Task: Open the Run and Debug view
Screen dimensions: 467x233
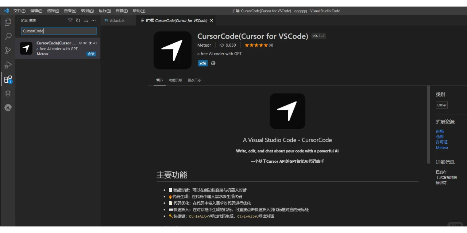Action: coord(8,65)
